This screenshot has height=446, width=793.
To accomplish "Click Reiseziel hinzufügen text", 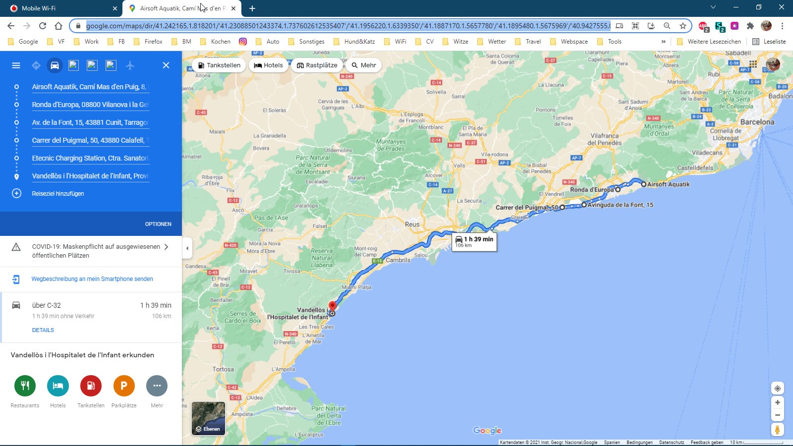I will (x=58, y=194).
